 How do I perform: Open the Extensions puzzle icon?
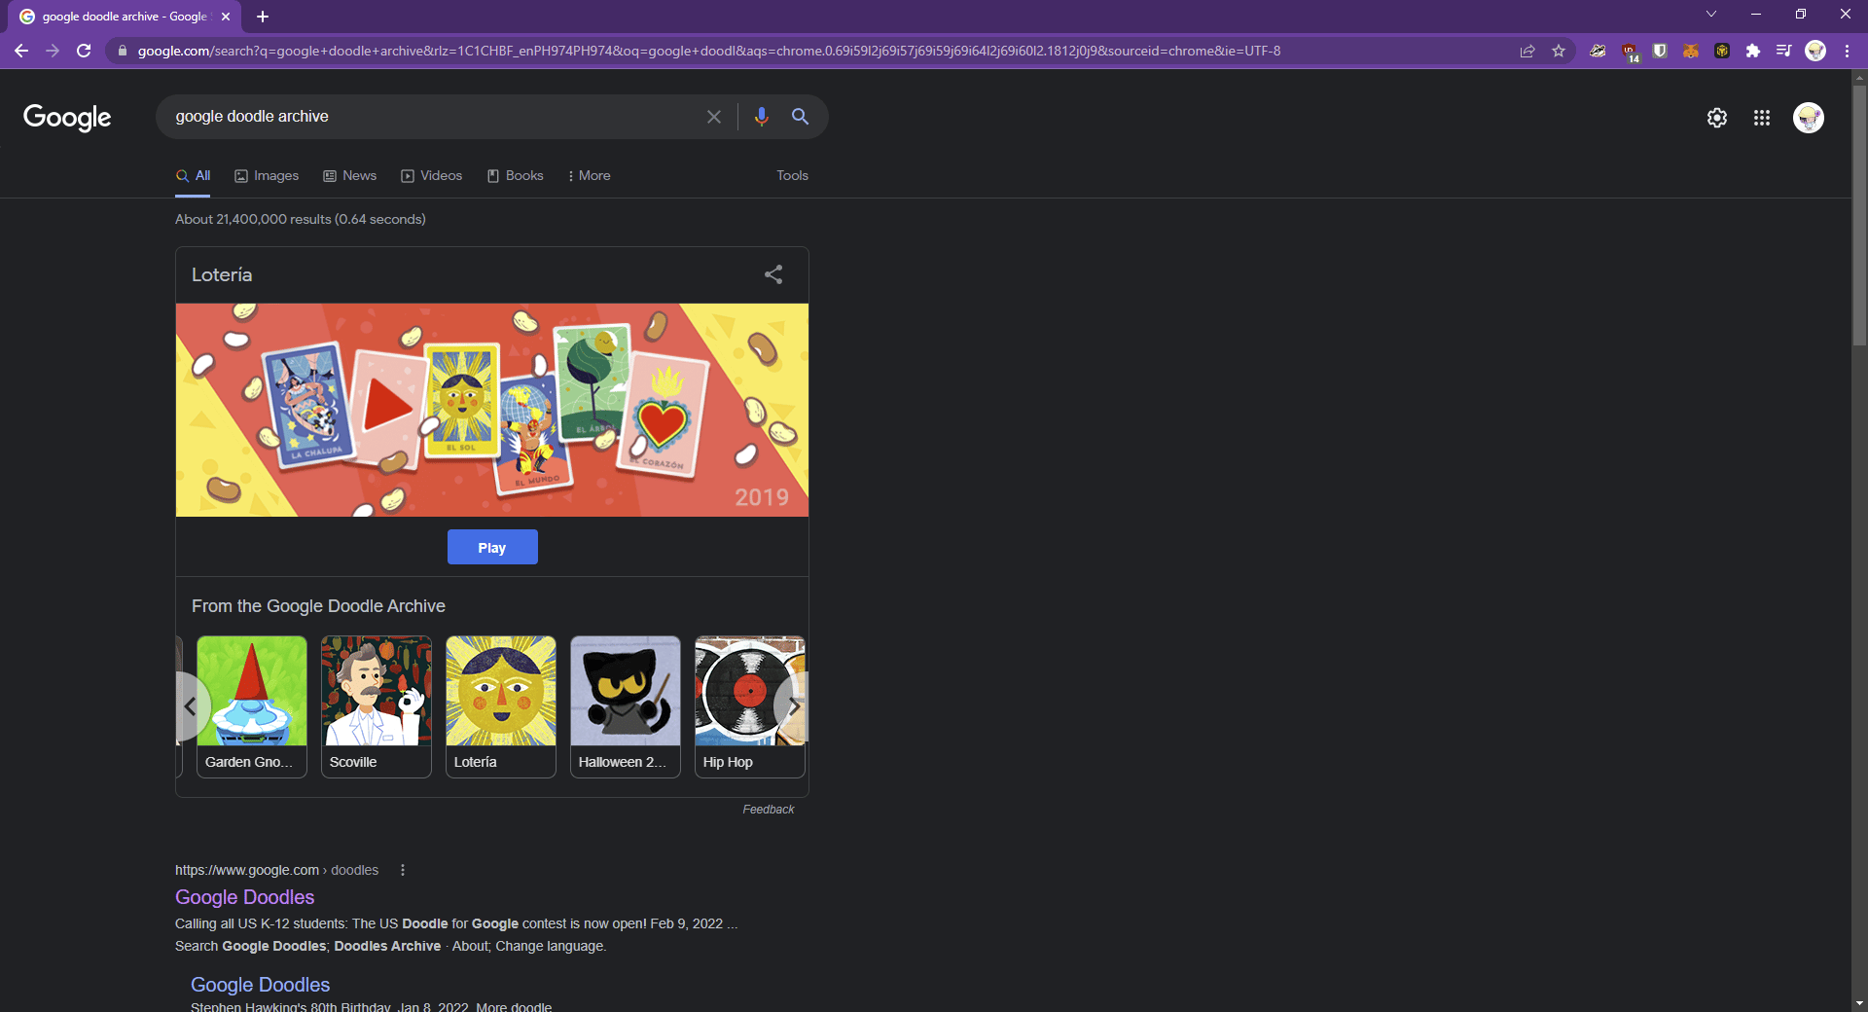pyautogui.click(x=1753, y=51)
